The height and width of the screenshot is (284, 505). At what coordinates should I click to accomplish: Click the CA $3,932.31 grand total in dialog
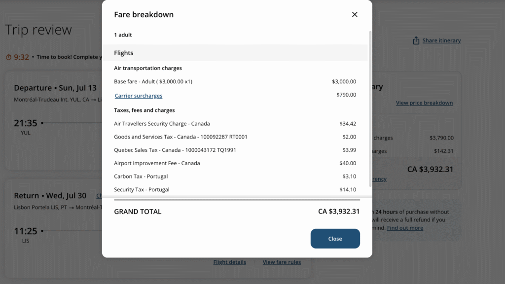(339, 212)
